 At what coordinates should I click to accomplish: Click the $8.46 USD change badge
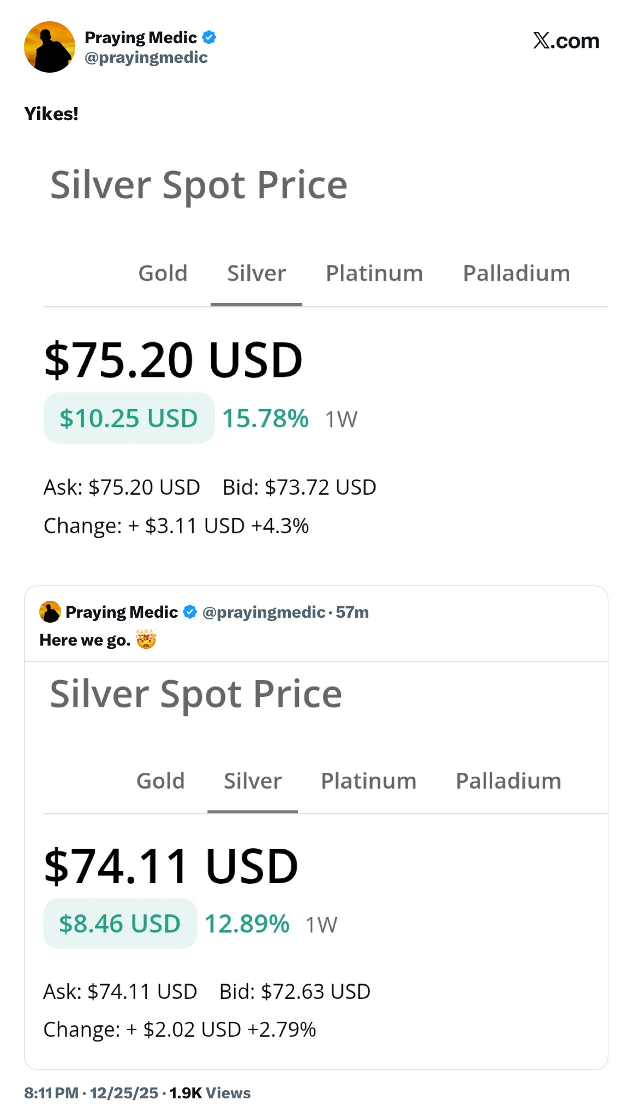[120, 924]
